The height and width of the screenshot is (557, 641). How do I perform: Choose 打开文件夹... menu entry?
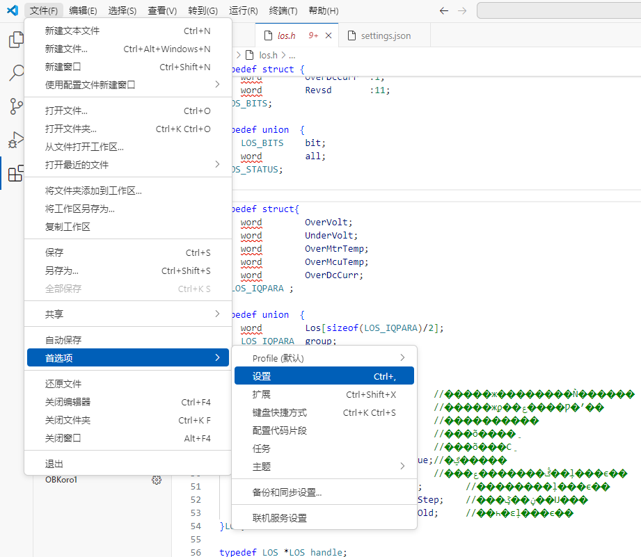(128, 129)
